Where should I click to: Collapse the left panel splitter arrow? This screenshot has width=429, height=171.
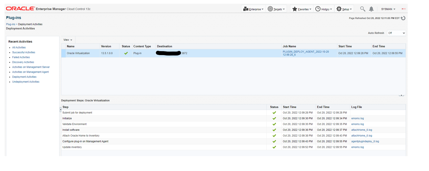coord(61,110)
